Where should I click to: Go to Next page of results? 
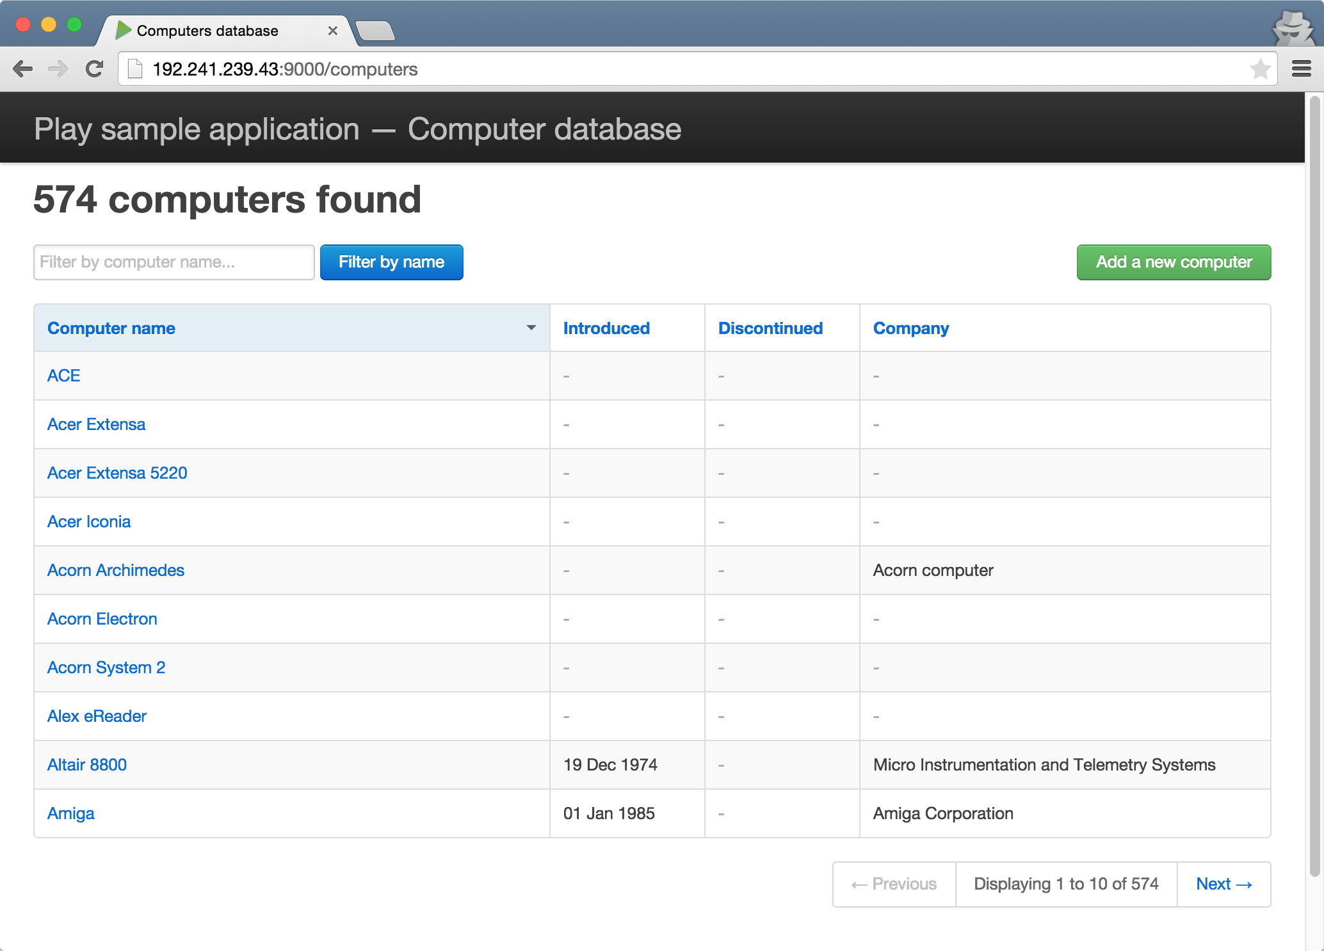(1223, 884)
